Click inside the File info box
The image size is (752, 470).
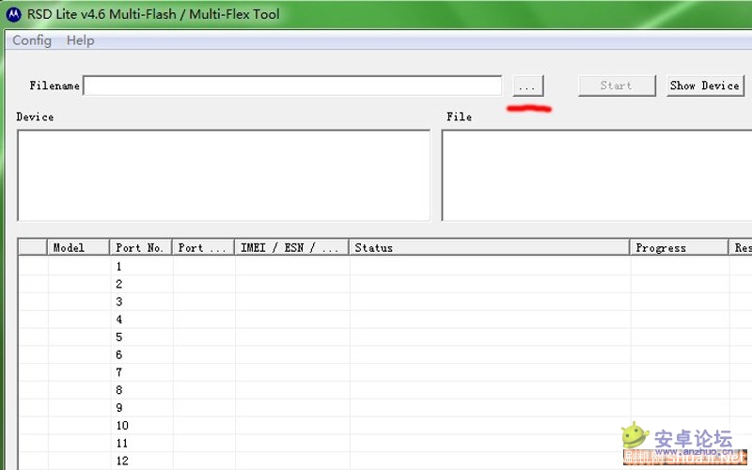tap(596, 176)
